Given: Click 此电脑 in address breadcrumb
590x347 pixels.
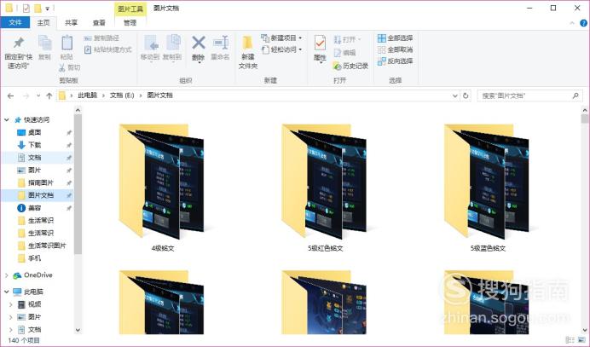Looking at the screenshot, I should 87,95.
